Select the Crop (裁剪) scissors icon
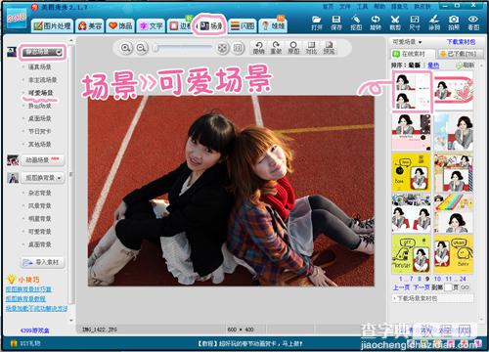 pyautogui.click(x=395, y=22)
